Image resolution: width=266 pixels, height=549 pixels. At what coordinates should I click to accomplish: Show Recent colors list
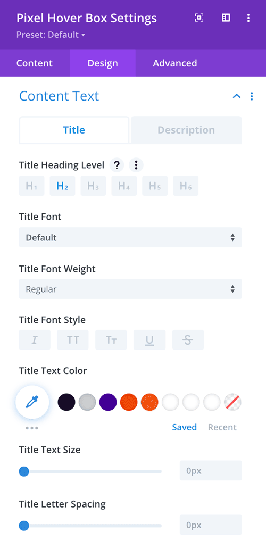tap(222, 427)
